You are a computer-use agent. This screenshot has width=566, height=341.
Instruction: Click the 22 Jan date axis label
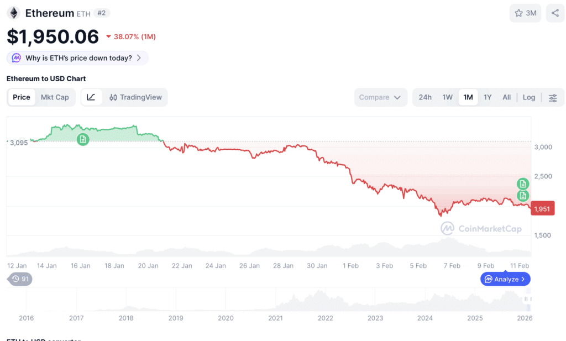click(x=182, y=266)
